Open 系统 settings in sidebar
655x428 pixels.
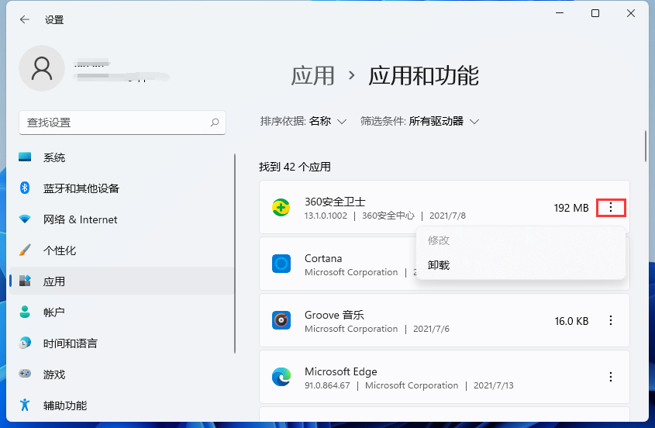[122, 157]
